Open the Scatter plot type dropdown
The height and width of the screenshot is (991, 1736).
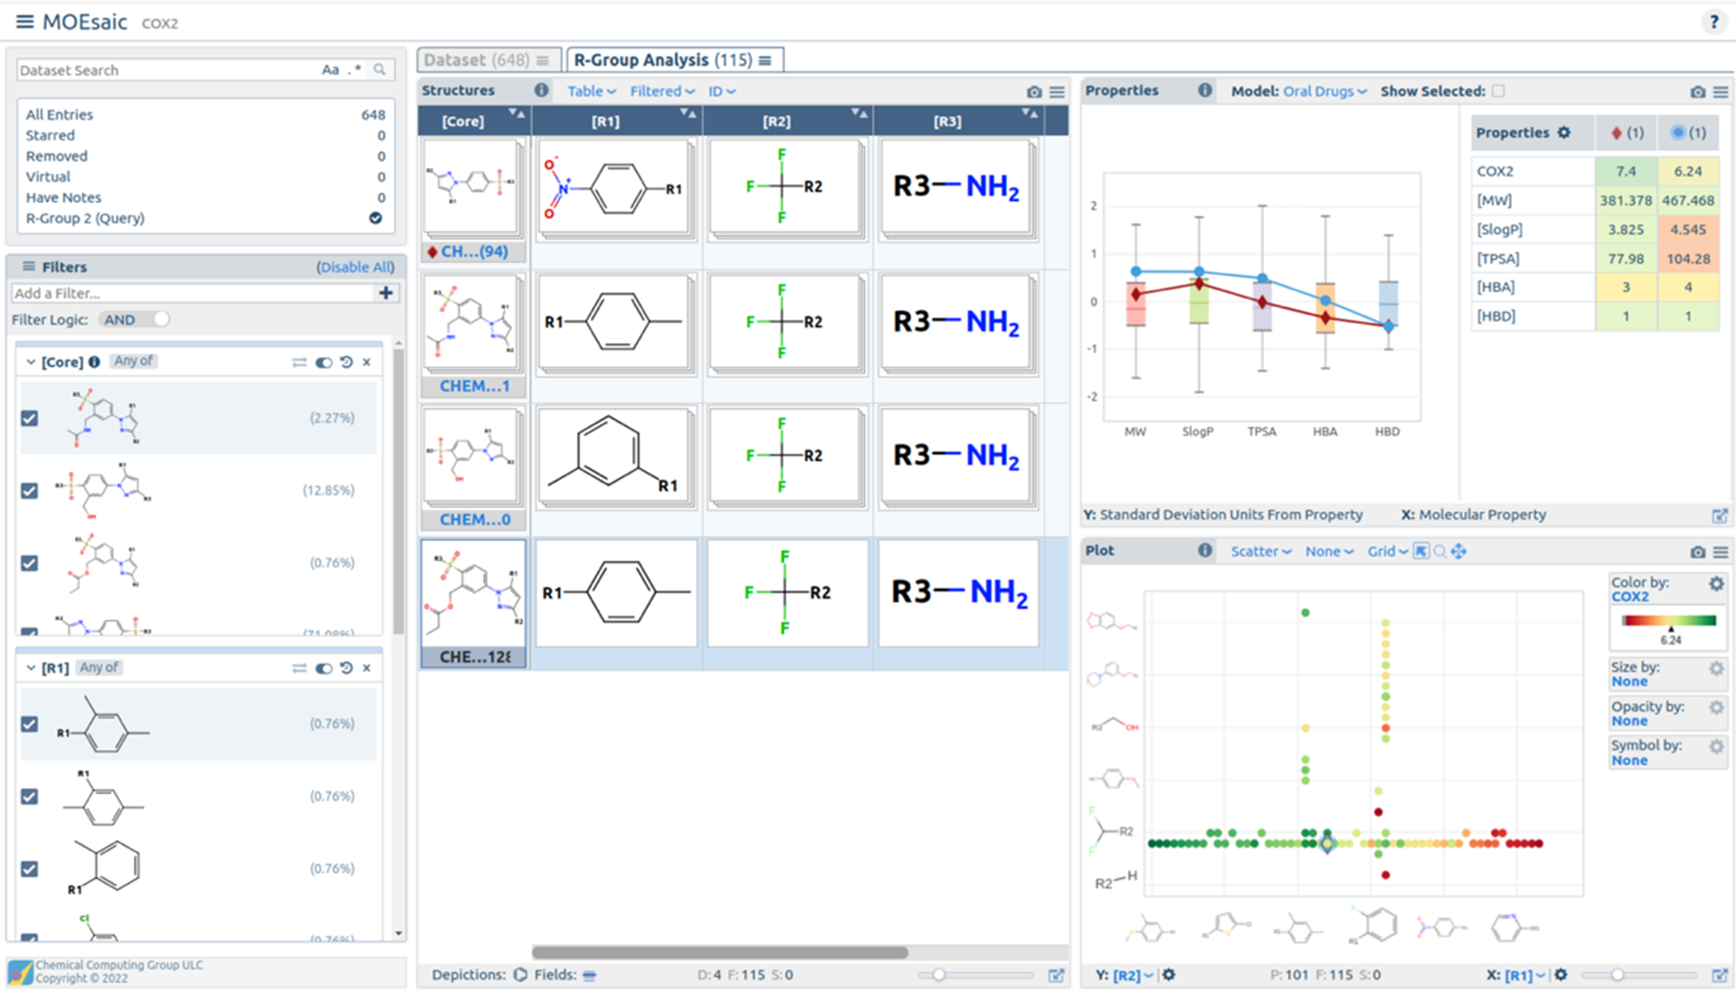pos(1260,551)
